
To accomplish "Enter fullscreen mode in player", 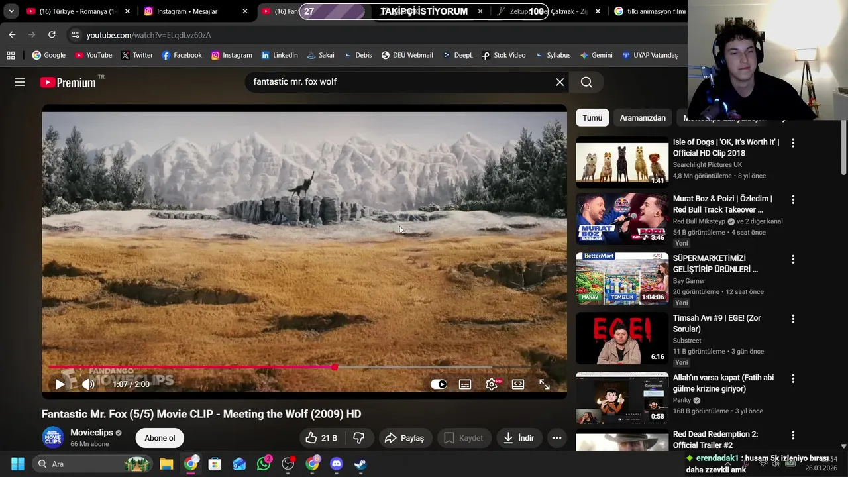I will [x=545, y=384].
